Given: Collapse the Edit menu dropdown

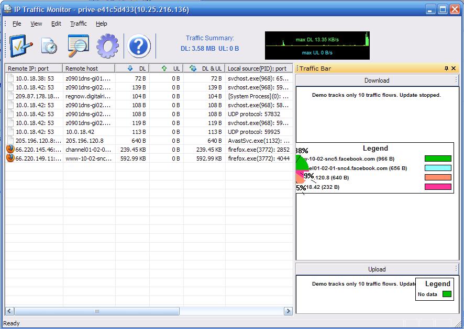Looking at the screenshot, I should click(56, 24).
